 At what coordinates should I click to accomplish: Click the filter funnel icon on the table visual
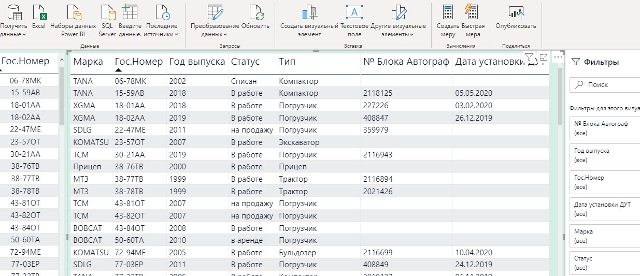[x=529, y=57]
